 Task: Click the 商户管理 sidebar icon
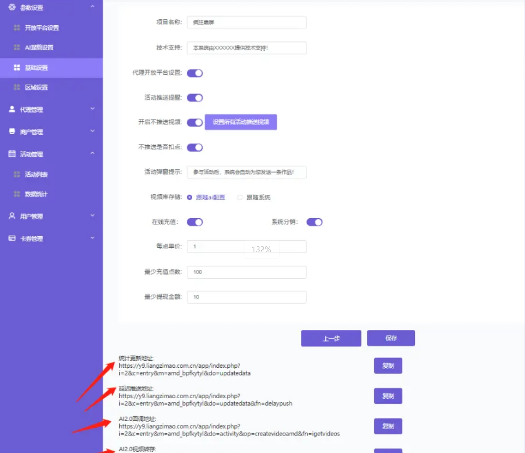[x=12, y=132]
